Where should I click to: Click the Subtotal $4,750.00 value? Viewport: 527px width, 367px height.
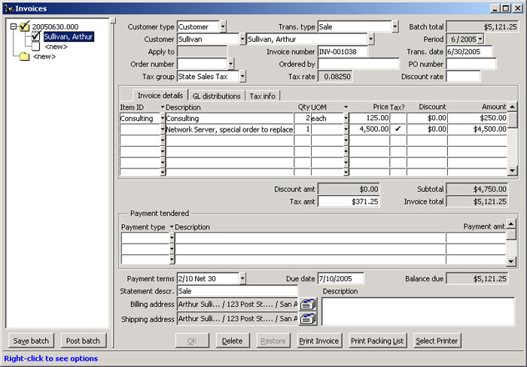[x=477, y=189]
